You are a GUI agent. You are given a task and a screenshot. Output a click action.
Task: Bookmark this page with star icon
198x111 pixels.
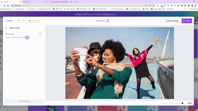pyautogui.click(x=153, y=6)
